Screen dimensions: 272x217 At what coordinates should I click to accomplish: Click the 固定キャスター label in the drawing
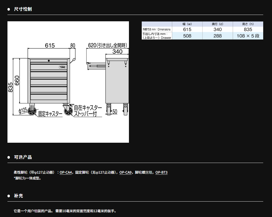(50, 114)
